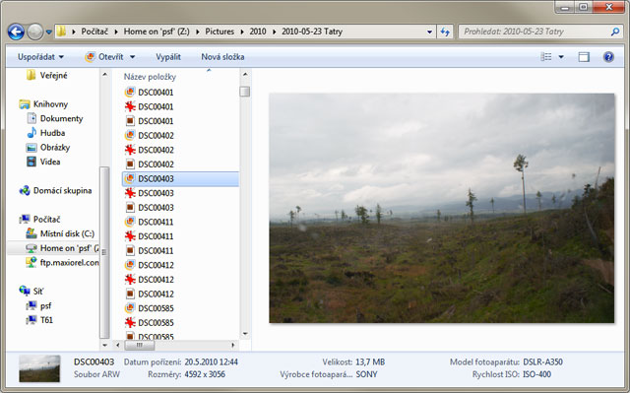This screenshot has width=630, height=393.
Task: Click the folder icon in the address bar
Action: [61, 32]
